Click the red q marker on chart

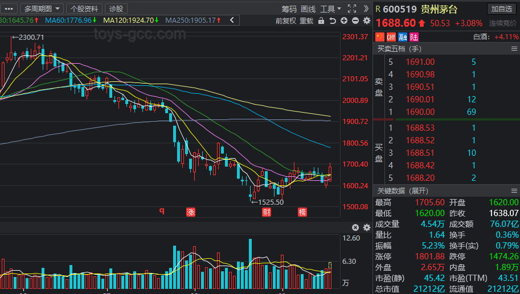pyautogui.click(x=162, y=210)
